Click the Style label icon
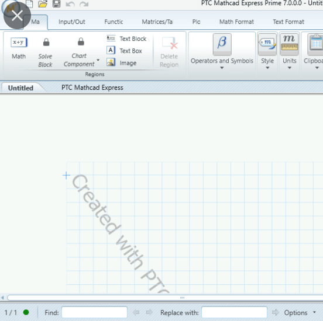This screenshot has height=321, width=323. 267,44
